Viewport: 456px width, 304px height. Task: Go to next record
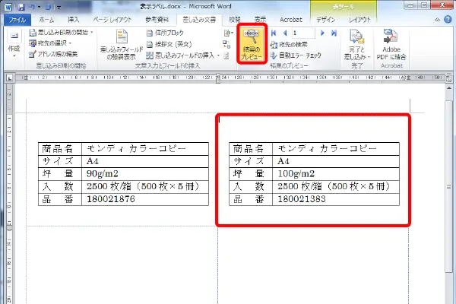322,33
